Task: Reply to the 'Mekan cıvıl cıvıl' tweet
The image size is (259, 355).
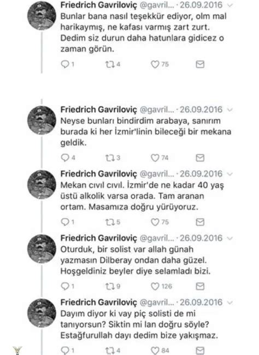Action: 65,222
